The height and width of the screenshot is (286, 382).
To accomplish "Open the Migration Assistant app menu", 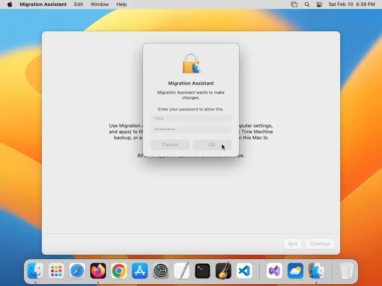I will 43,4.
